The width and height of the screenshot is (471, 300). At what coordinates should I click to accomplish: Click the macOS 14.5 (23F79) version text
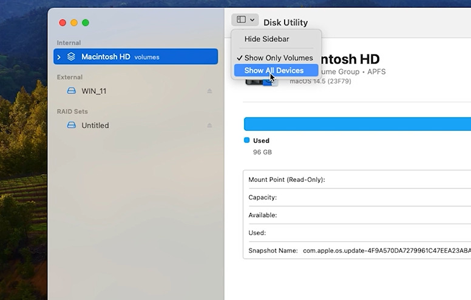click(x=320, y=81)
